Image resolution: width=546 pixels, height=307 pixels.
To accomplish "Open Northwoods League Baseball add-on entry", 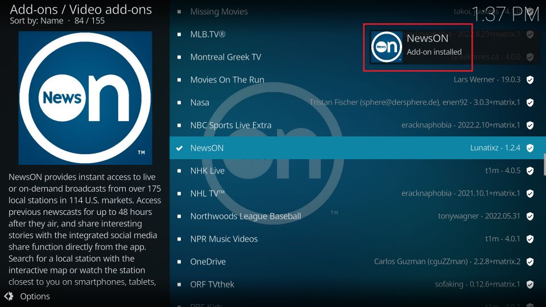I will click(x=246, y=216).
